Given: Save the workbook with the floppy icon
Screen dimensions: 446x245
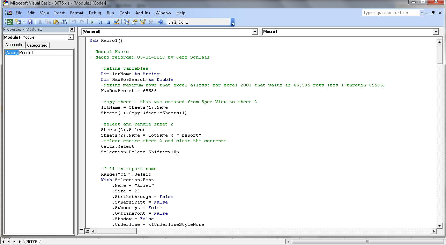Looking at the screenshot, I should click(30, 22).
